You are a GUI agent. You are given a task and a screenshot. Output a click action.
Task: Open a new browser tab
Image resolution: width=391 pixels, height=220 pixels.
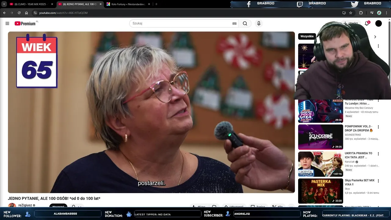[156, 4]
